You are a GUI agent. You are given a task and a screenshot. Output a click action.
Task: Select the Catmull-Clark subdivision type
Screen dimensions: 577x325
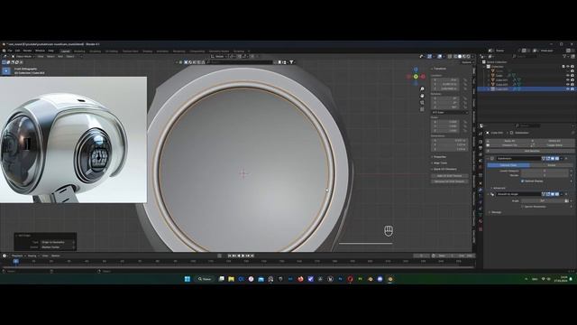508,165
